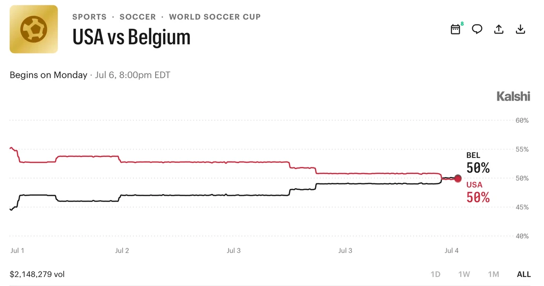Open the SPORTS breadcrumb link
Screen dimensions: 544x286
(89, 16)
